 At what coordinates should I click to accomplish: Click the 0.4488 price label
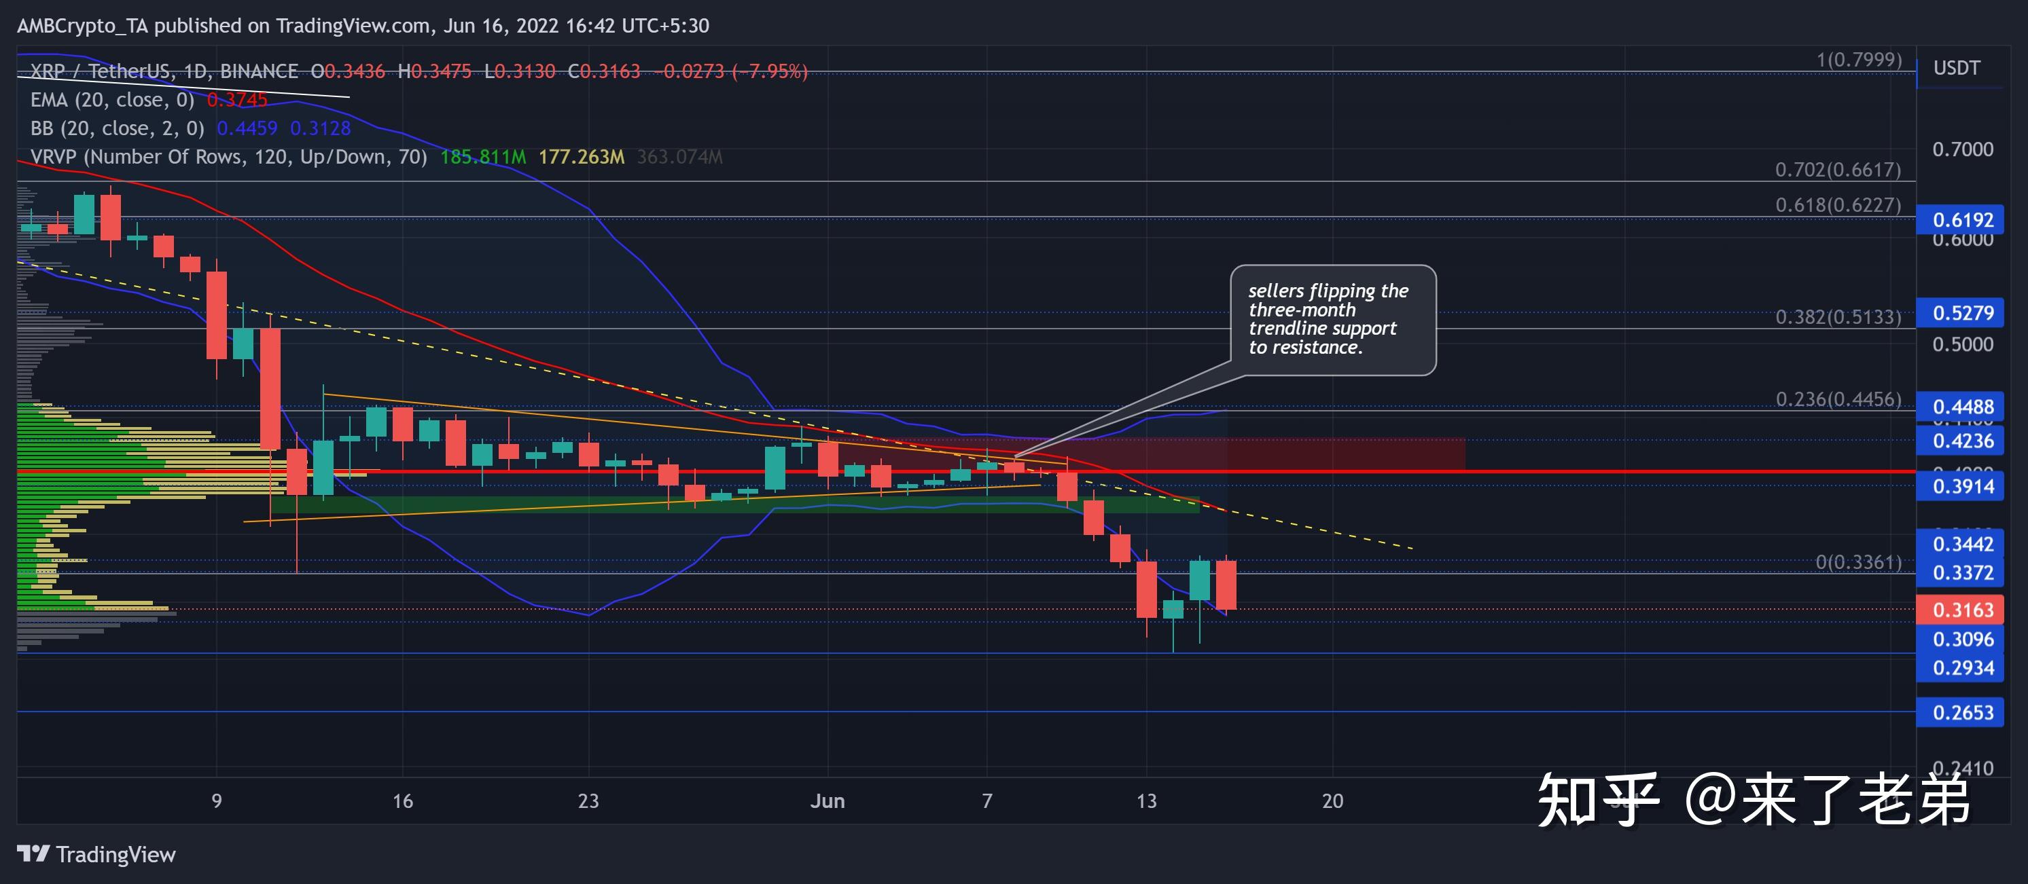1959,407
